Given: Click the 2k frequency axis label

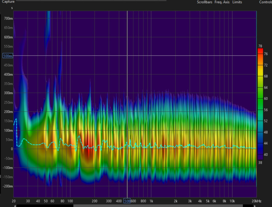Looking at the screenshot, I should tap(176, 201).
